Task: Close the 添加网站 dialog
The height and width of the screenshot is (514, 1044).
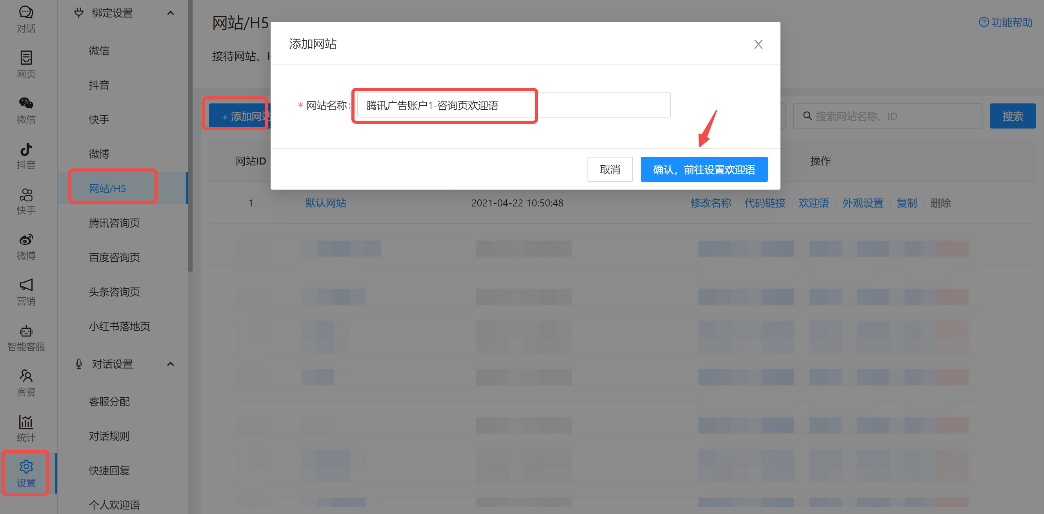Action: point(758,44)
